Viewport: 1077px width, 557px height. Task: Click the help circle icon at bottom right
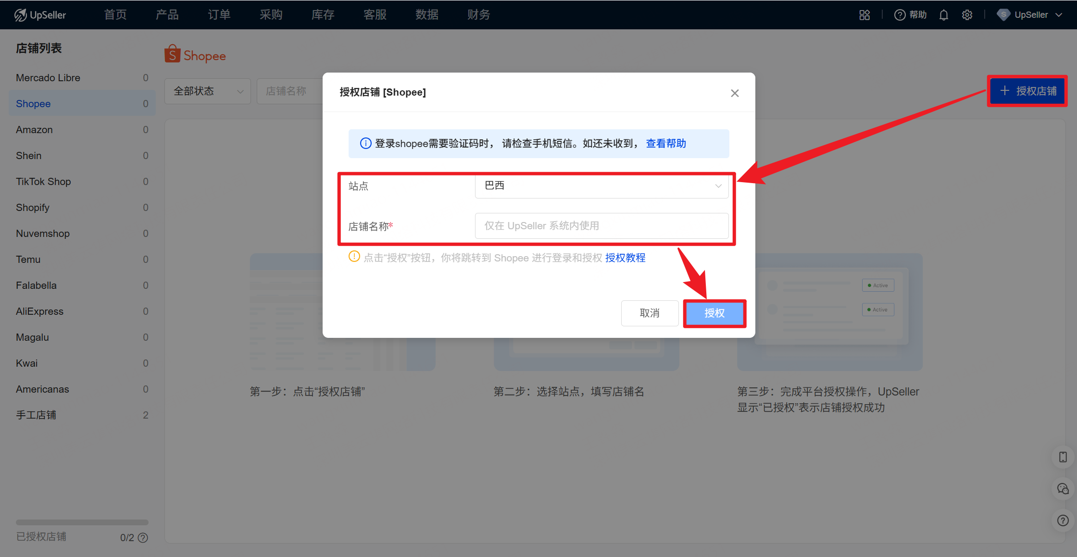(1062, 520)
